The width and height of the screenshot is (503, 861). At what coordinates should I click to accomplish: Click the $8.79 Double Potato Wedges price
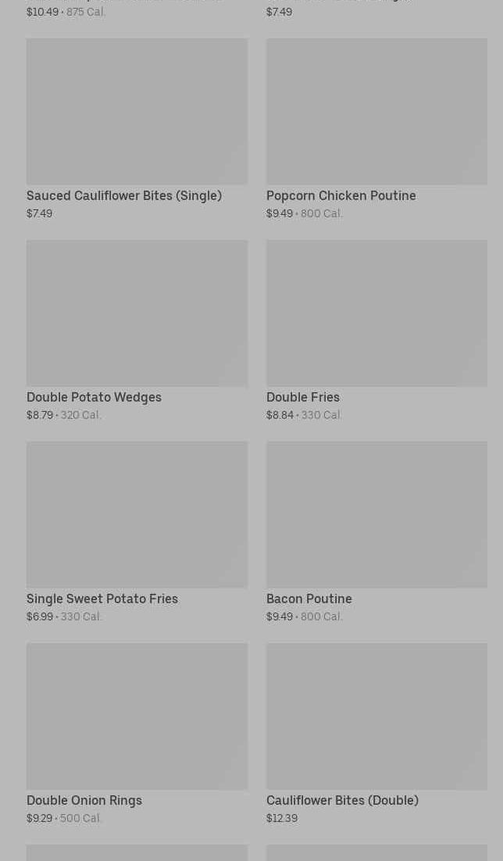pyautogui.click(x=40, y=416)
